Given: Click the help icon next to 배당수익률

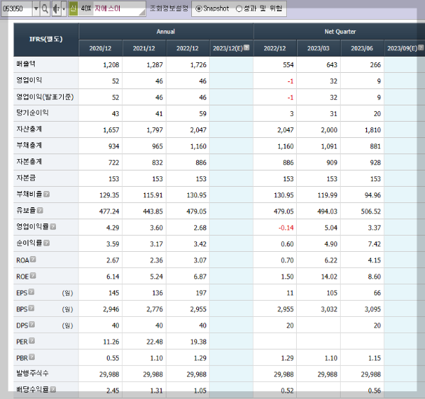Looking at the screenshot, I should click(53, 390).
